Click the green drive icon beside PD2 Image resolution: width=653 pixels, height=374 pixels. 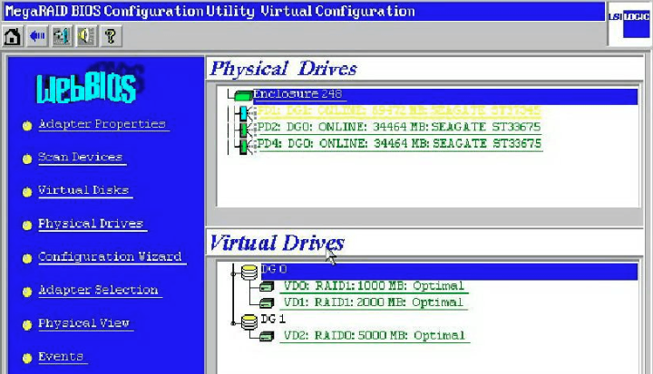coord(244,129)
